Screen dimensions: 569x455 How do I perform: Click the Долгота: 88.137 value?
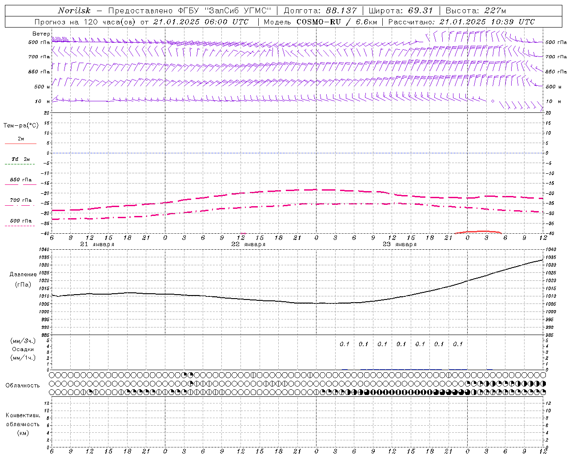pyautogui.click(x=320, y=11)
